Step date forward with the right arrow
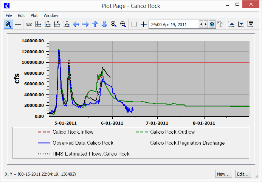 (206, 25)
